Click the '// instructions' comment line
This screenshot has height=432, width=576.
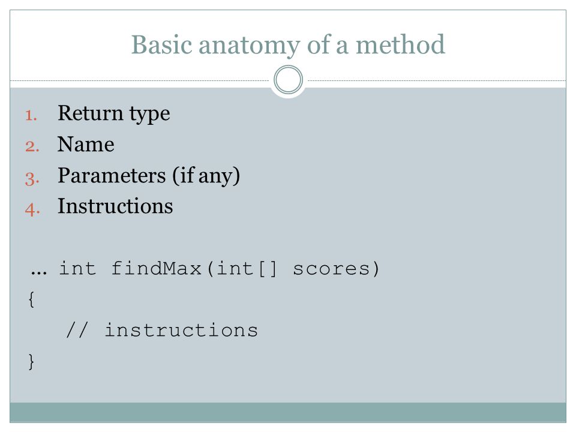(162, 329)
